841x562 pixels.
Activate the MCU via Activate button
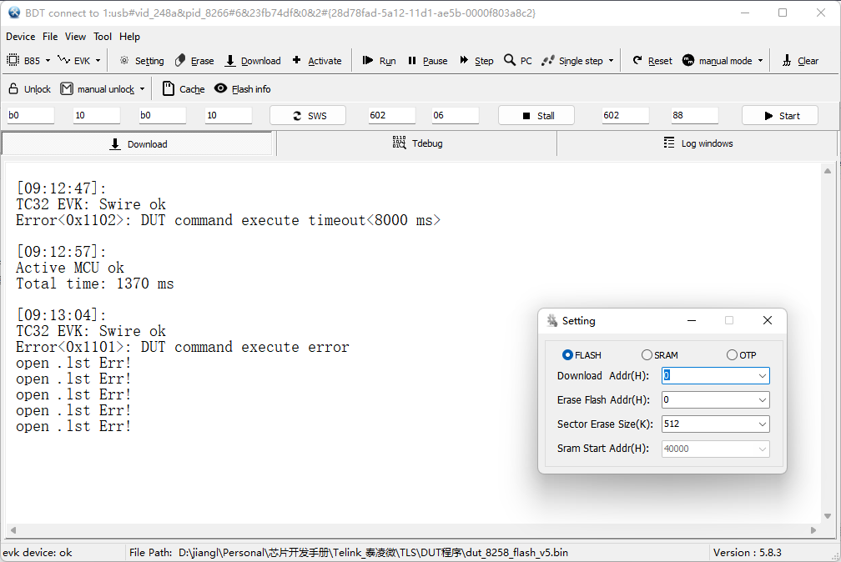[316, 61]
